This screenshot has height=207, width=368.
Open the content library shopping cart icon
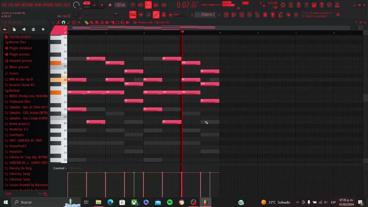[x=296, y=15]
